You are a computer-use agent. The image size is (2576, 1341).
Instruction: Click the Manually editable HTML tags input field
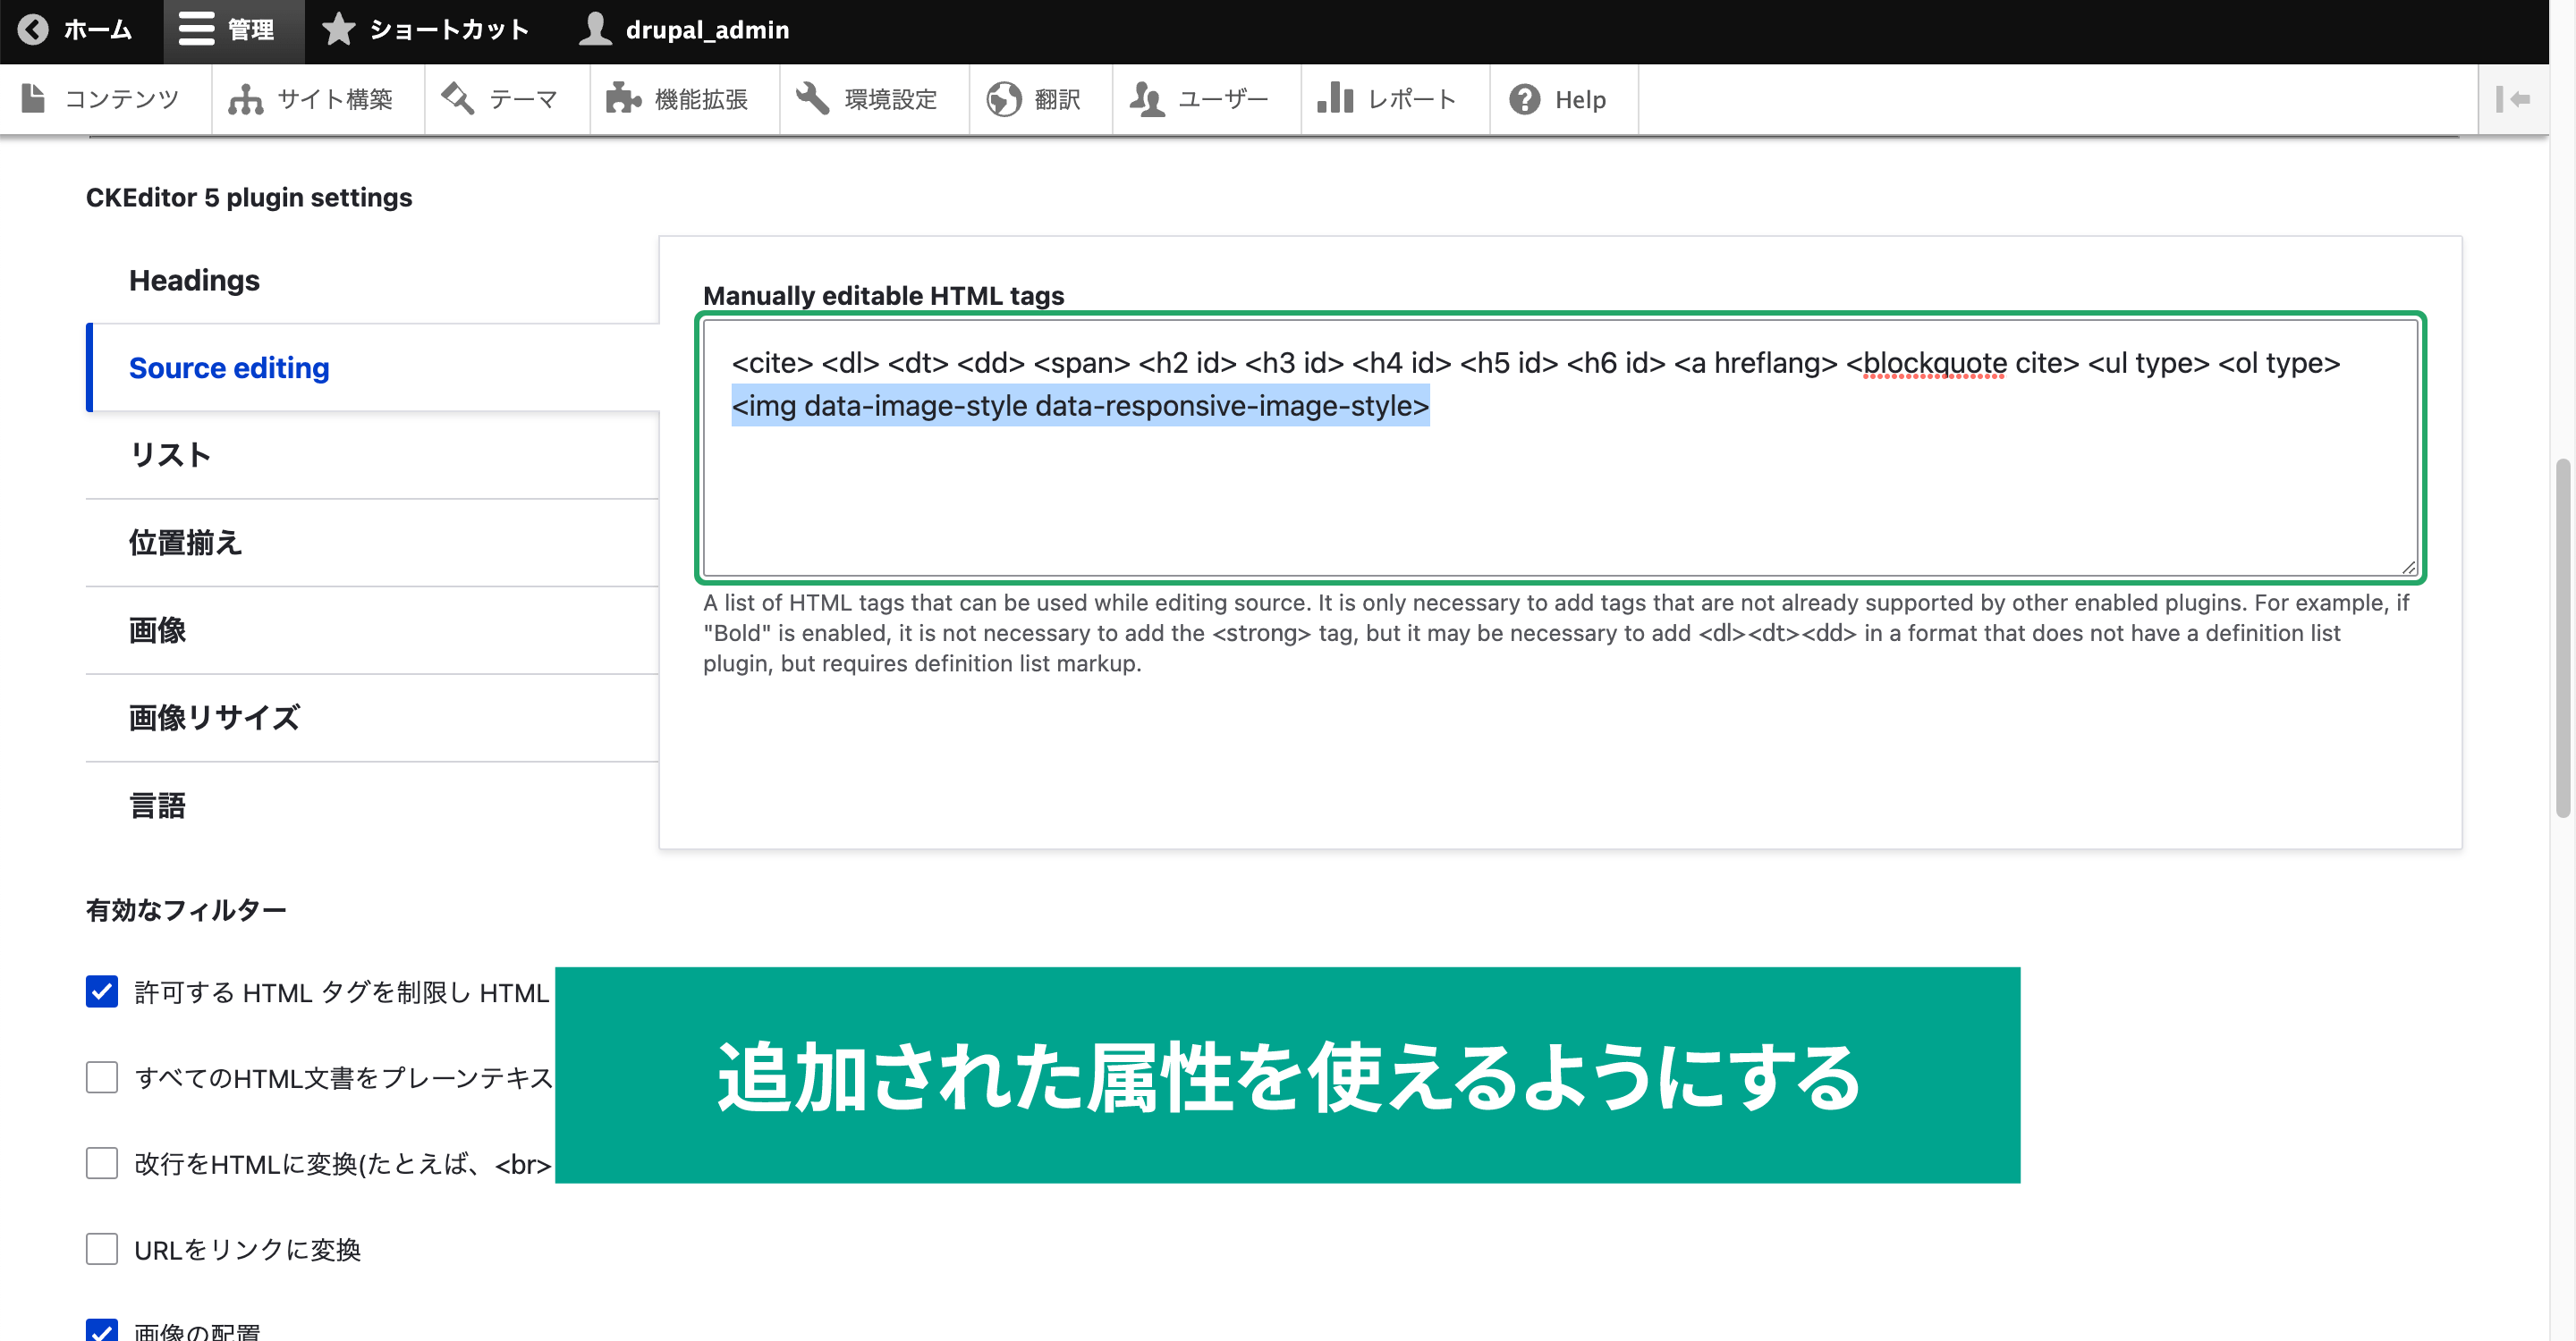[x=1563, y=446]
